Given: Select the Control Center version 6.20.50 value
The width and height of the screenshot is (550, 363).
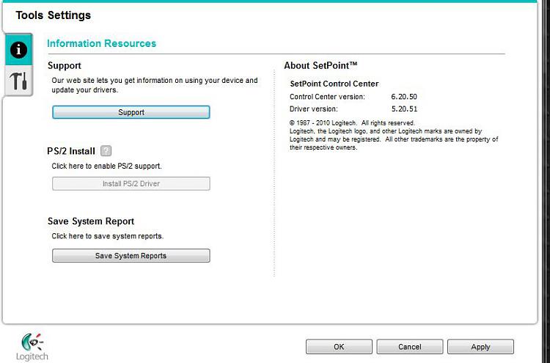Looking at the screenshot, I should [404, 97].
